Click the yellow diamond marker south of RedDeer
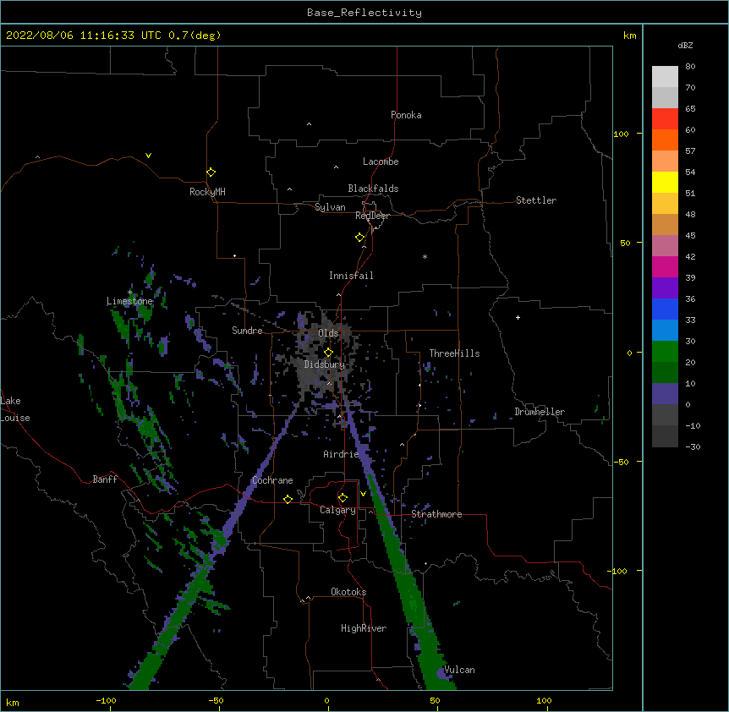 pos(360,238)
